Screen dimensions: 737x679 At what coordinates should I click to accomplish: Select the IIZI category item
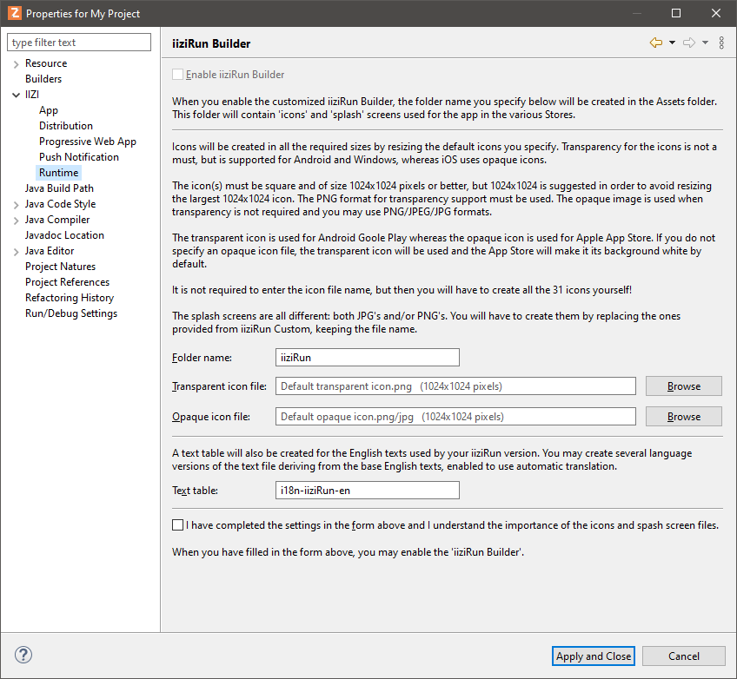[32, 95]
